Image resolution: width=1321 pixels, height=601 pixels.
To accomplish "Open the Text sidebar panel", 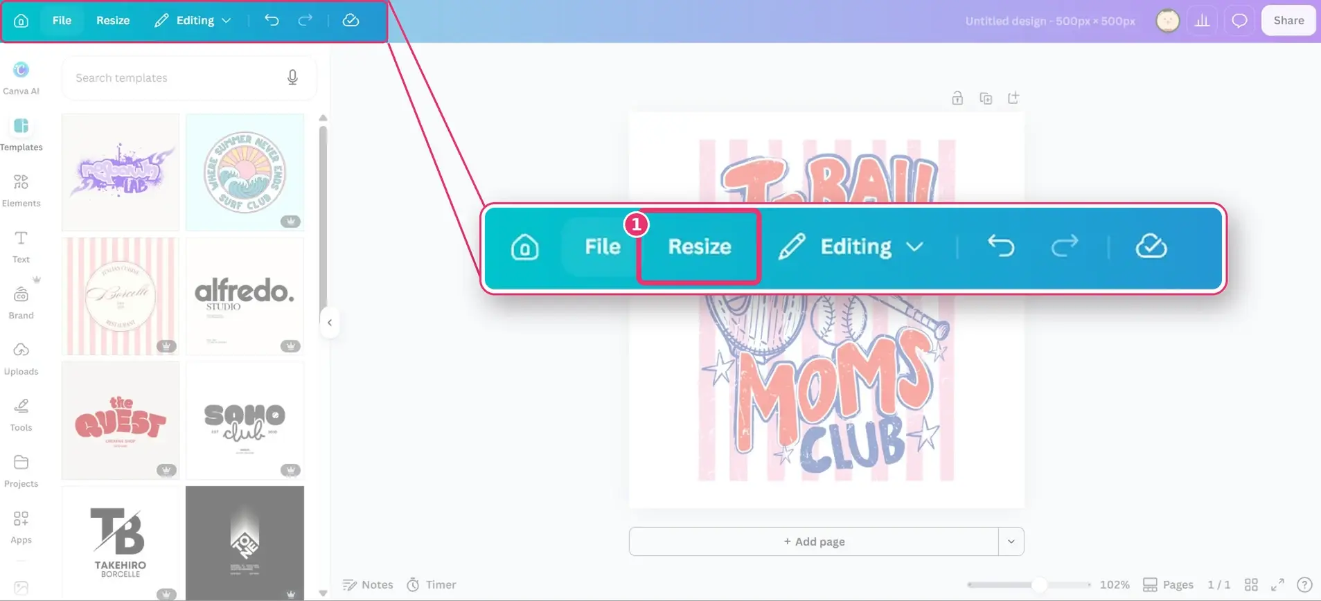I will coord(21,246).
